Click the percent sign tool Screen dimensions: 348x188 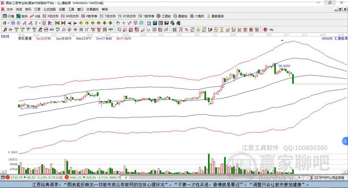[187, 30]
